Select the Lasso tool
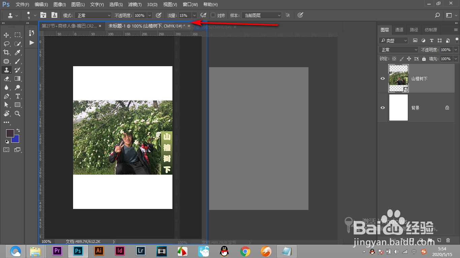The width and height of the screenshot is (460, 258). (6, 44)
